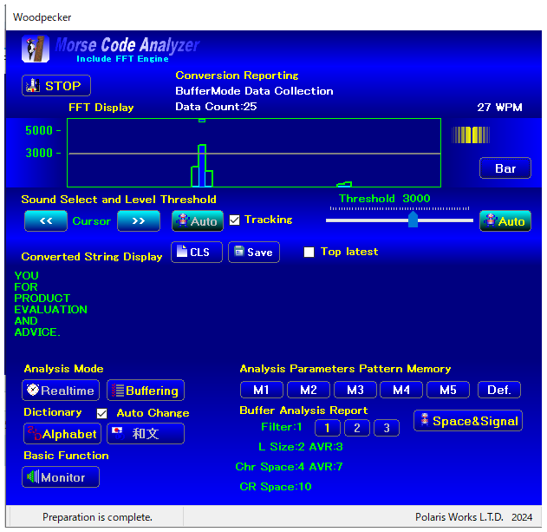Load pattern memory M1

point(262,390)
